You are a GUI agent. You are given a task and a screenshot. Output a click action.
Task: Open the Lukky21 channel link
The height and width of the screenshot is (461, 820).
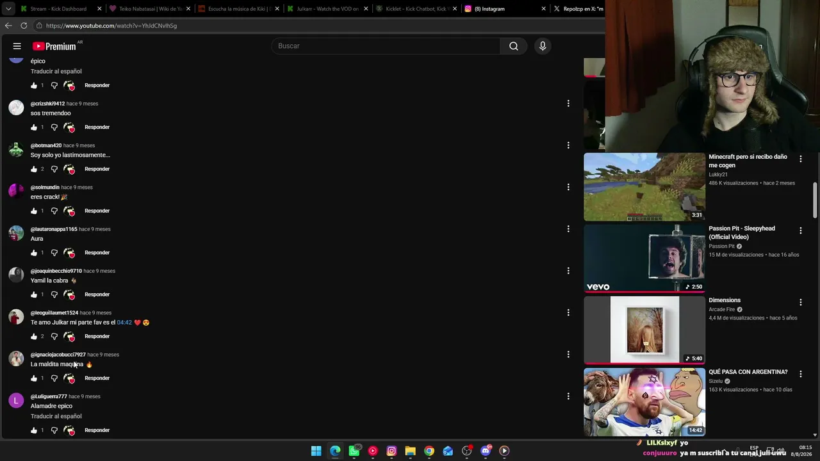718,175
